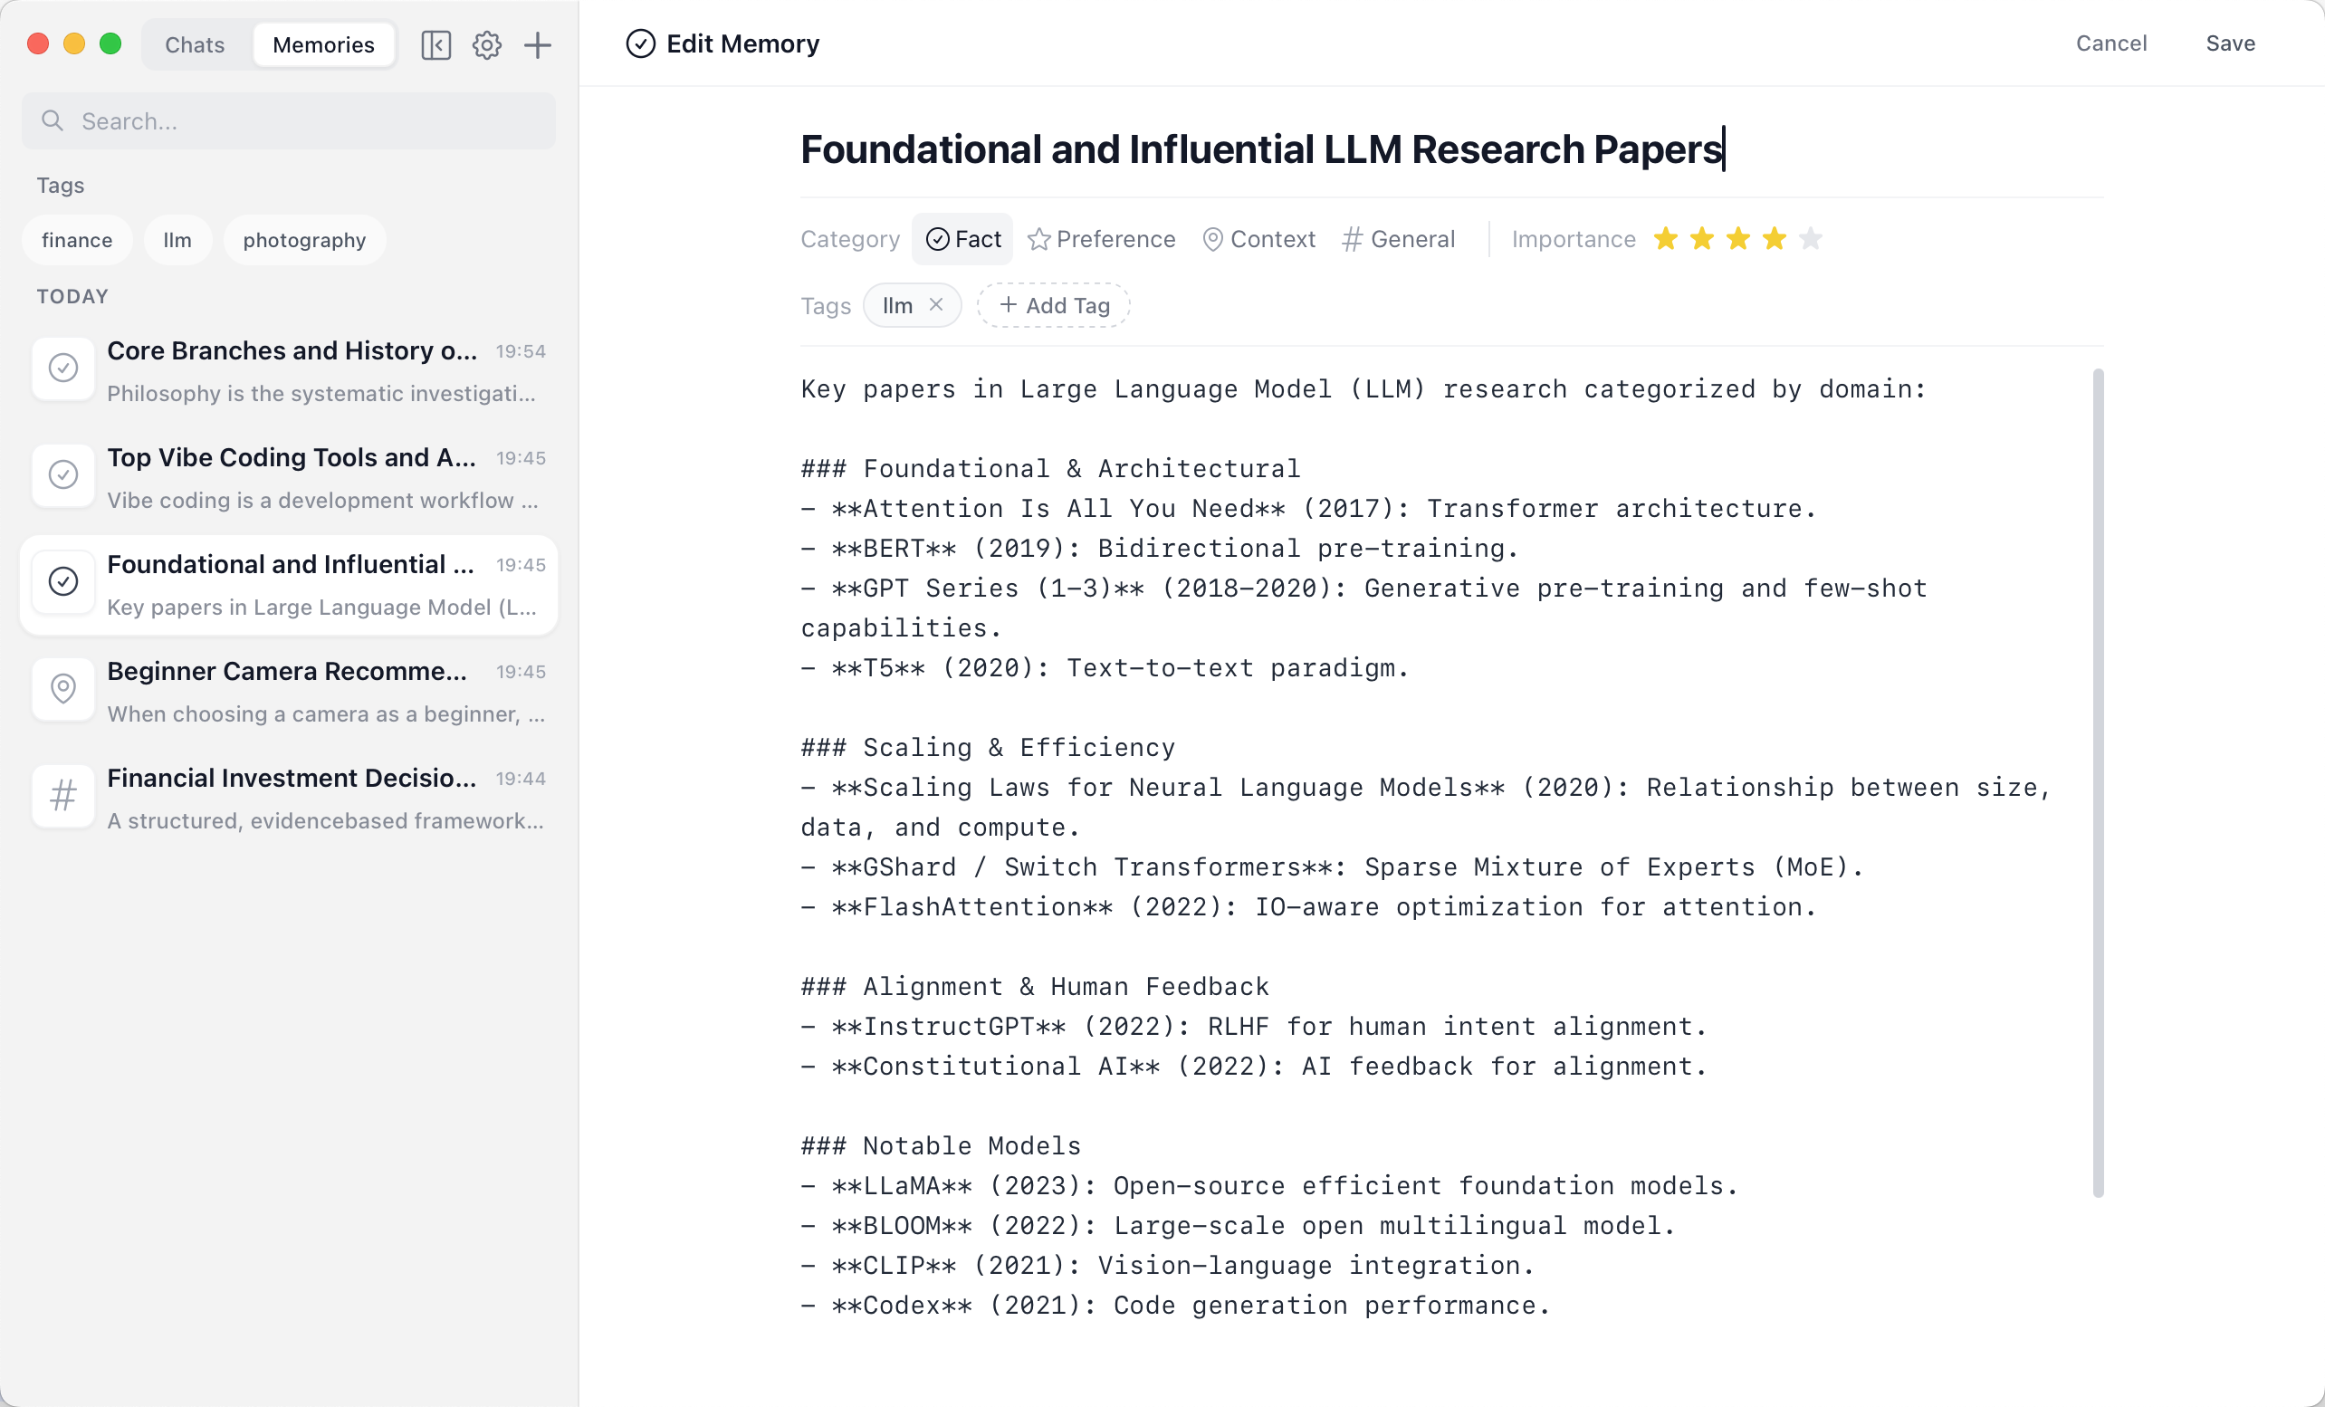Click Add Tag button

tap(1053, 306)
